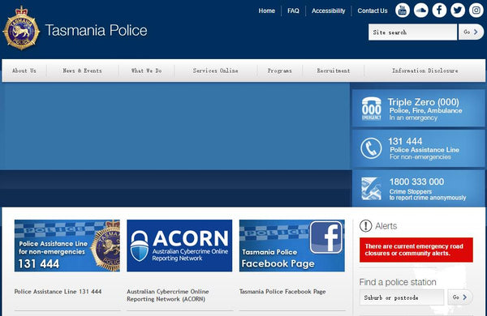Open the Twitter social icon

[458, 11]
